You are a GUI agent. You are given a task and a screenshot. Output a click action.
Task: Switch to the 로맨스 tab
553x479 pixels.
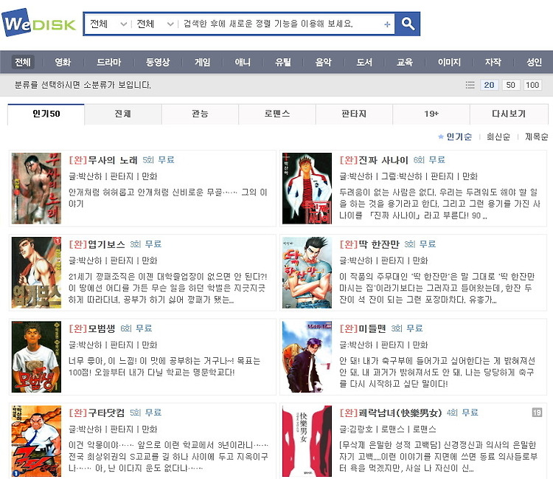click(276, 114)
